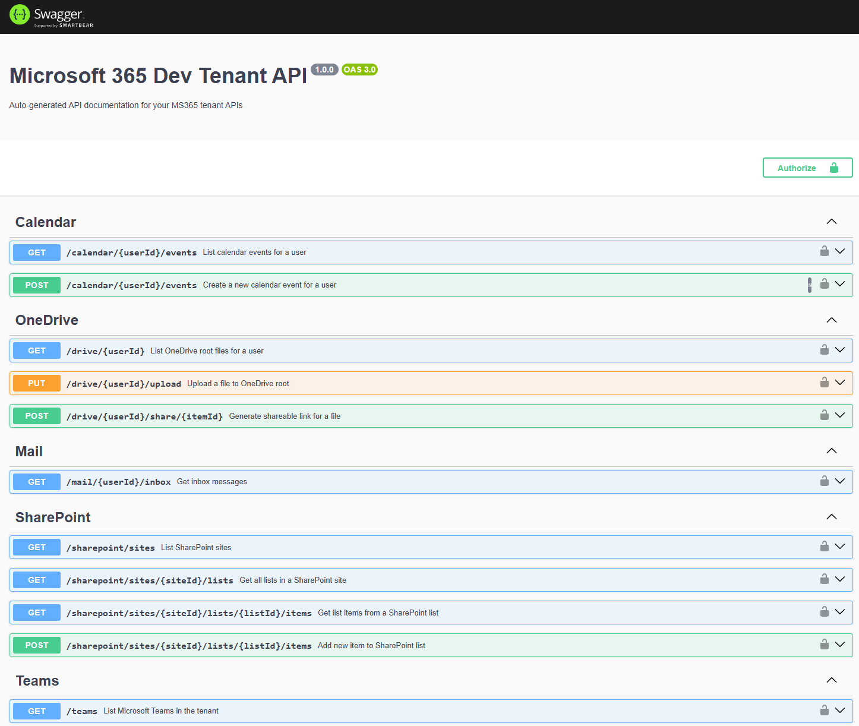Screen dimensions: 859x726
Task: Collapse the Calendar section
Action: coord(832,222)
